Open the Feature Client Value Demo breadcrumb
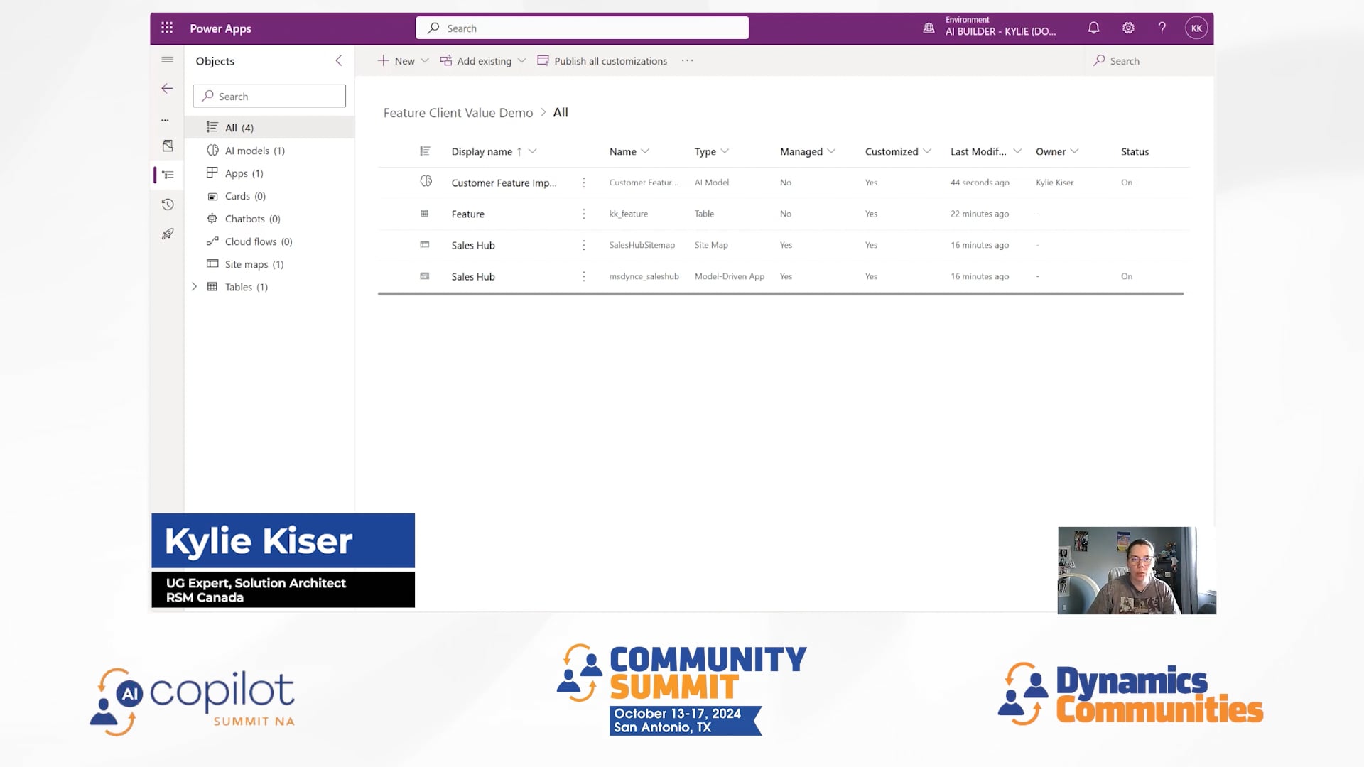Screen dimensions: 1364x767 click(458, 113)
